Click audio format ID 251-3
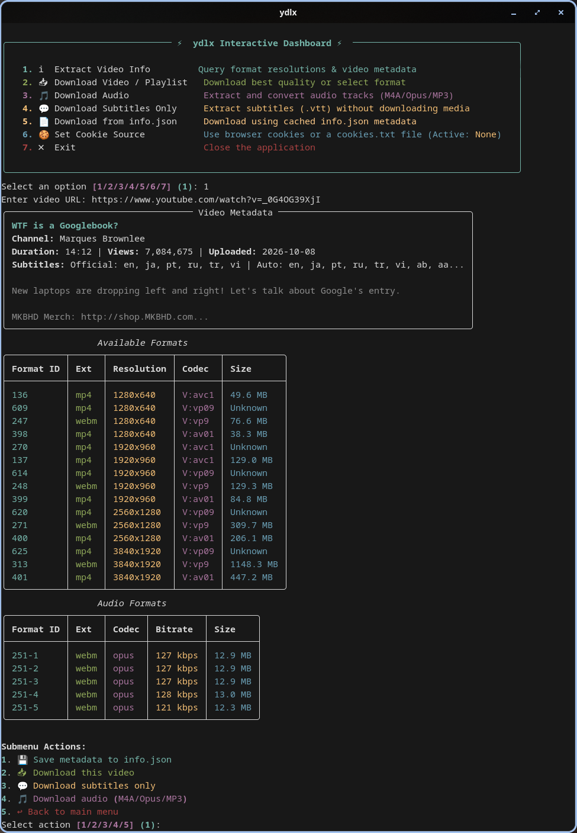577x833 pixels. tap(25, 681)
